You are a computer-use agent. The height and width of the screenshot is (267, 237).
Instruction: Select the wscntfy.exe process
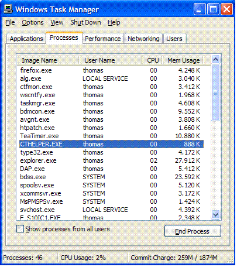[111, 95]
